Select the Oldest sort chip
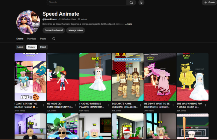The height and width of the screenshot is (140, 217). [x=43, y=47]
